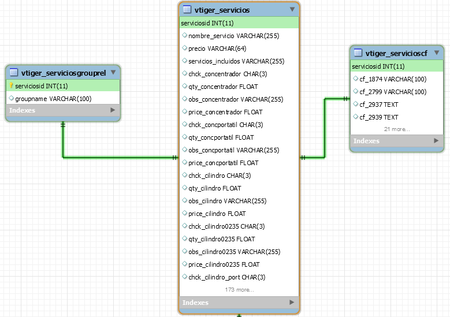Select chck_cilindro_port CHAR(3) column
Viewport: 450px width, 317px height.
(x=239, y=277)
